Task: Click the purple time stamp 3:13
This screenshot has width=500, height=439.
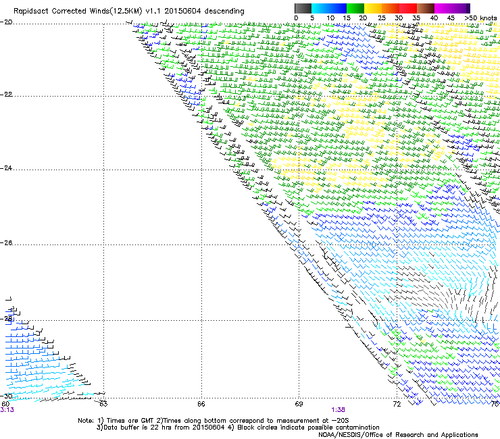Action: tap(7, 410)
